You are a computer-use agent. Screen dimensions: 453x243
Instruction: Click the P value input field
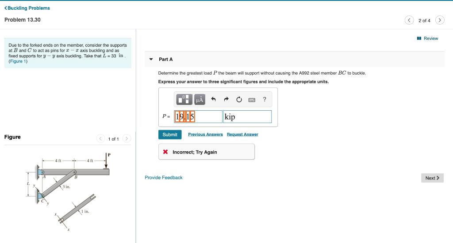tap(198, 116)
